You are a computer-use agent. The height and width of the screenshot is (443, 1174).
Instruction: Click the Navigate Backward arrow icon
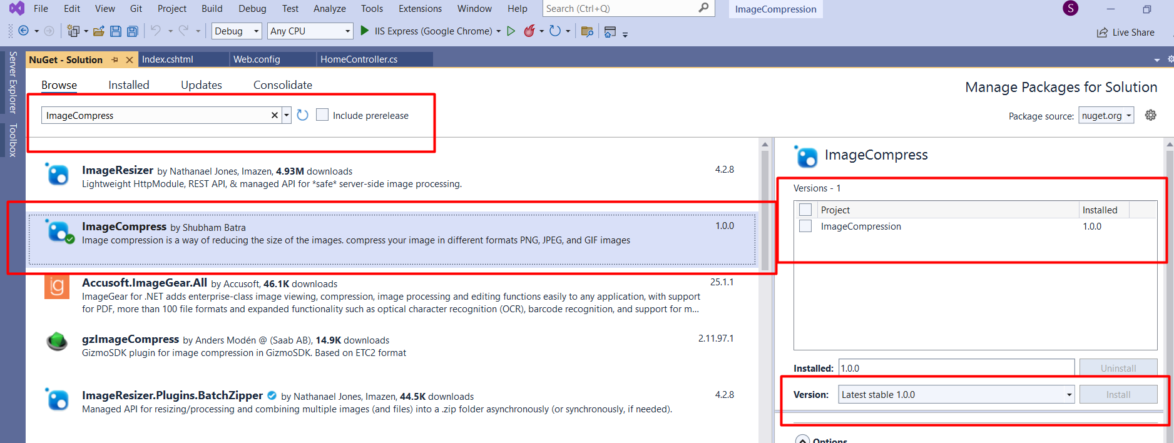[x=24, y=31]
